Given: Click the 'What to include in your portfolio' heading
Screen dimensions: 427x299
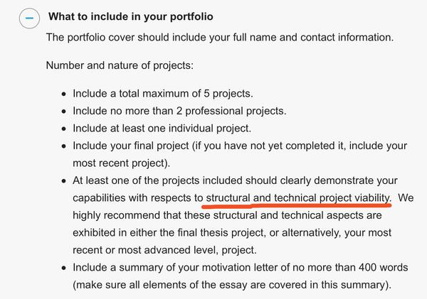Looking at the screenshot, I should point(130,16).
